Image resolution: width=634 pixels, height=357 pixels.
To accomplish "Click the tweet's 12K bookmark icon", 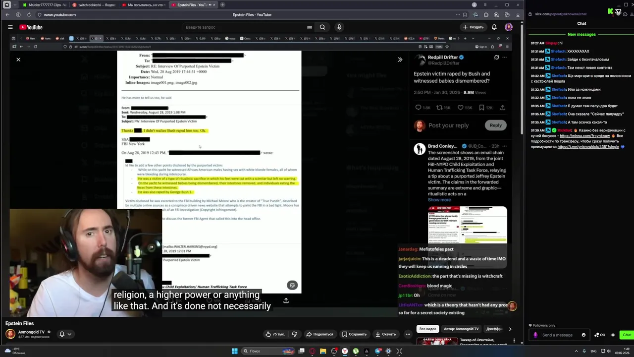I will point(482,108).
